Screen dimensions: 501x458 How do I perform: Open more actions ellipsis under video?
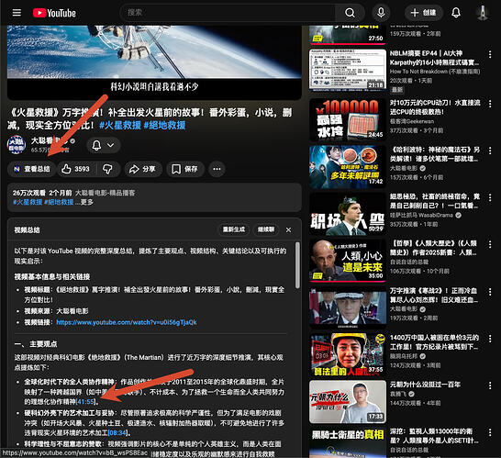pos(217,169)
